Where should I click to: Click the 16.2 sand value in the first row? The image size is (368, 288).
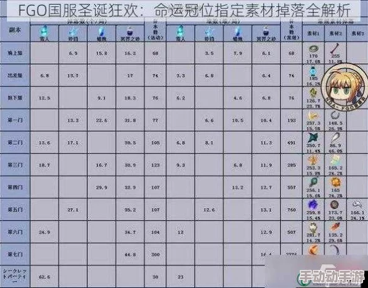coord(130,53)
